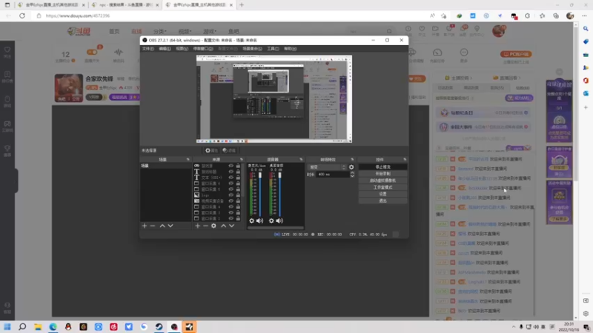This screenshot has width=593, height=333.
Task: Pop out the 场景 dock panel
Action: pyautogui.click(x=188, y=160)
